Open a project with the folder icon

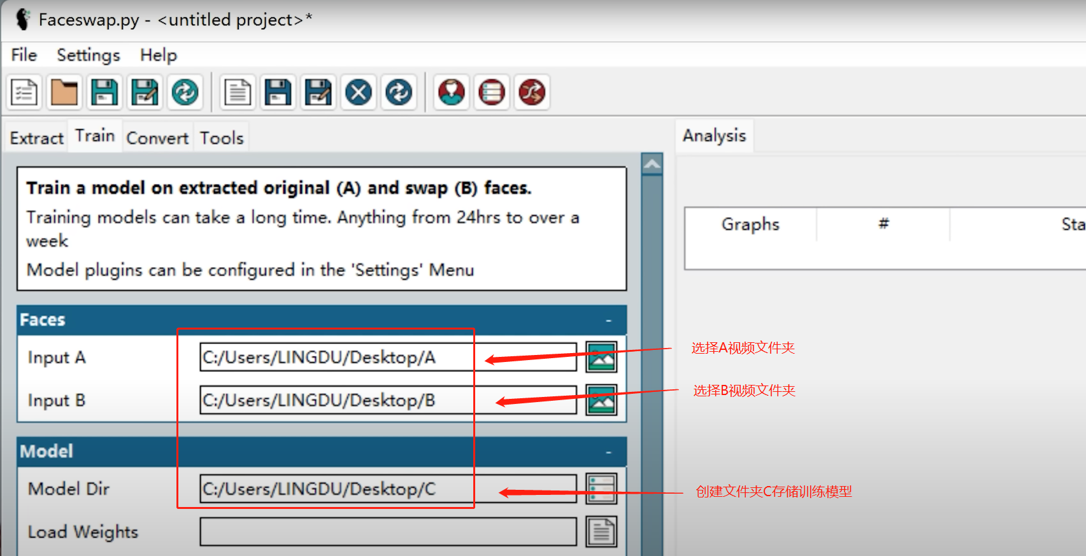[64, 93]
